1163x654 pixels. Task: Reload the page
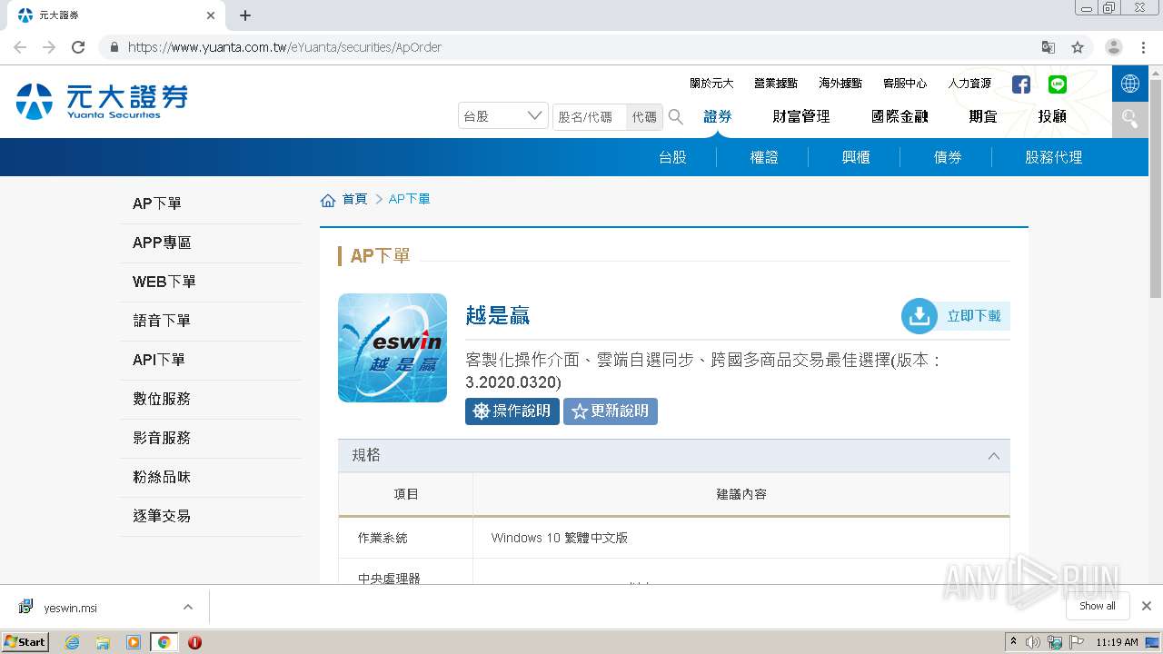[x=78, y=47]
